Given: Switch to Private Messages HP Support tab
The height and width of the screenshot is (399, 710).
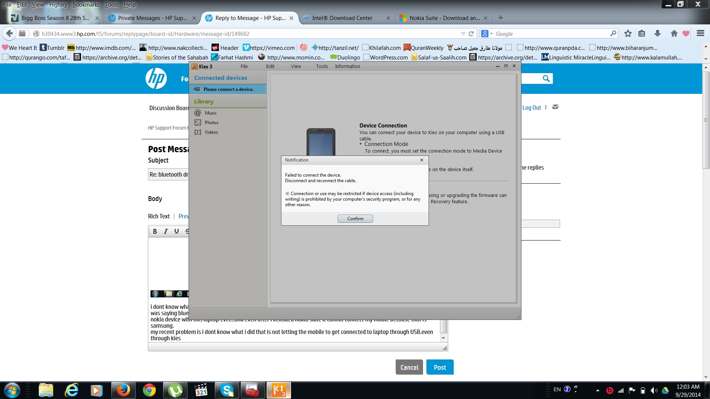Looking at the screenshot, I should (x=152, y=18).
